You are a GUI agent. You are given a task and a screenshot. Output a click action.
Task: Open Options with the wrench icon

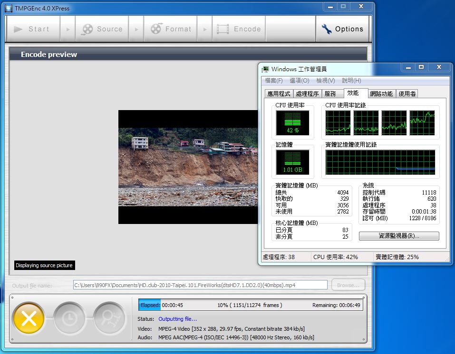coord(342,29)
